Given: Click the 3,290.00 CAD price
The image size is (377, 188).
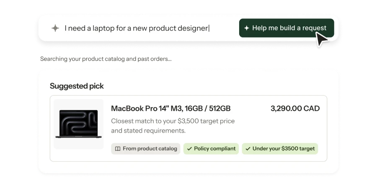Looking at the screenshot, I should pos(295,109).
